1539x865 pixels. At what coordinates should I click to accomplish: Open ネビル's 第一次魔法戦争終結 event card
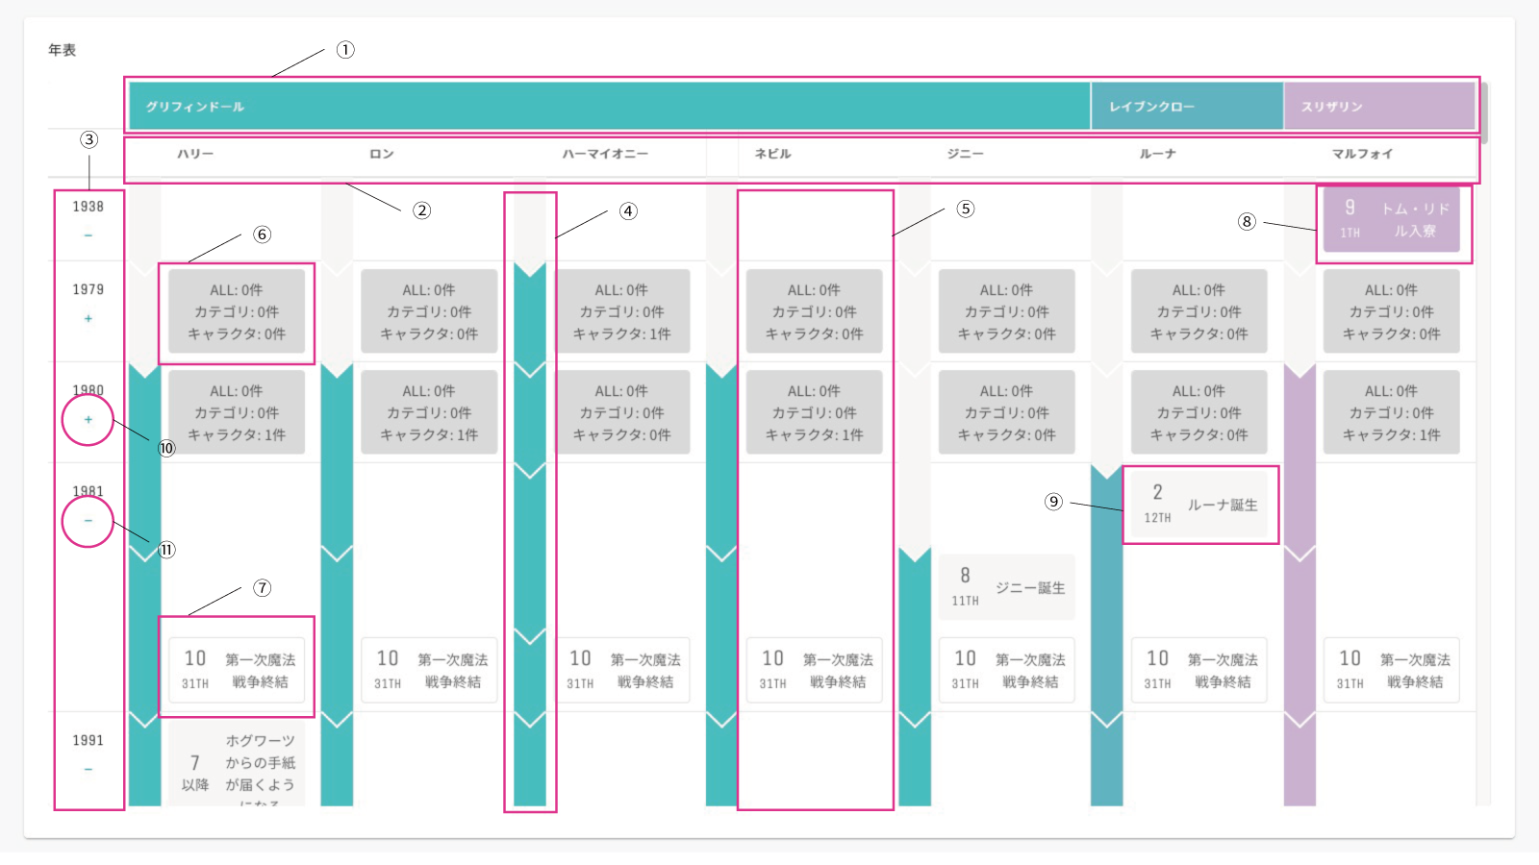click(814, 670)
